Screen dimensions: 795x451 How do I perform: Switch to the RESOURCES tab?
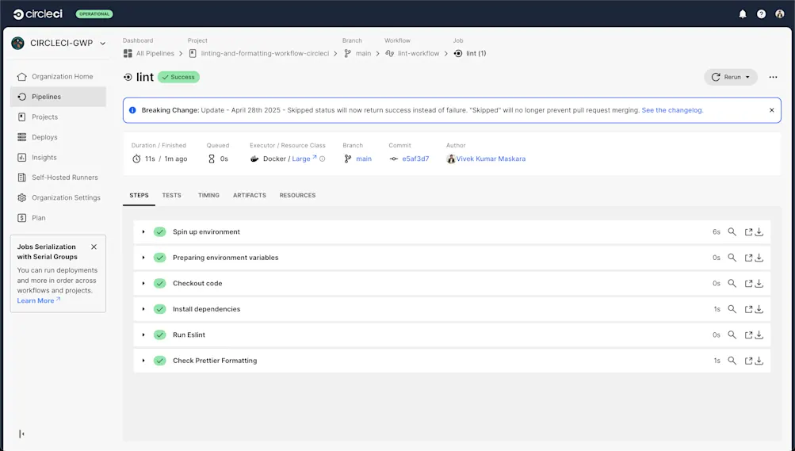(297, 195)
